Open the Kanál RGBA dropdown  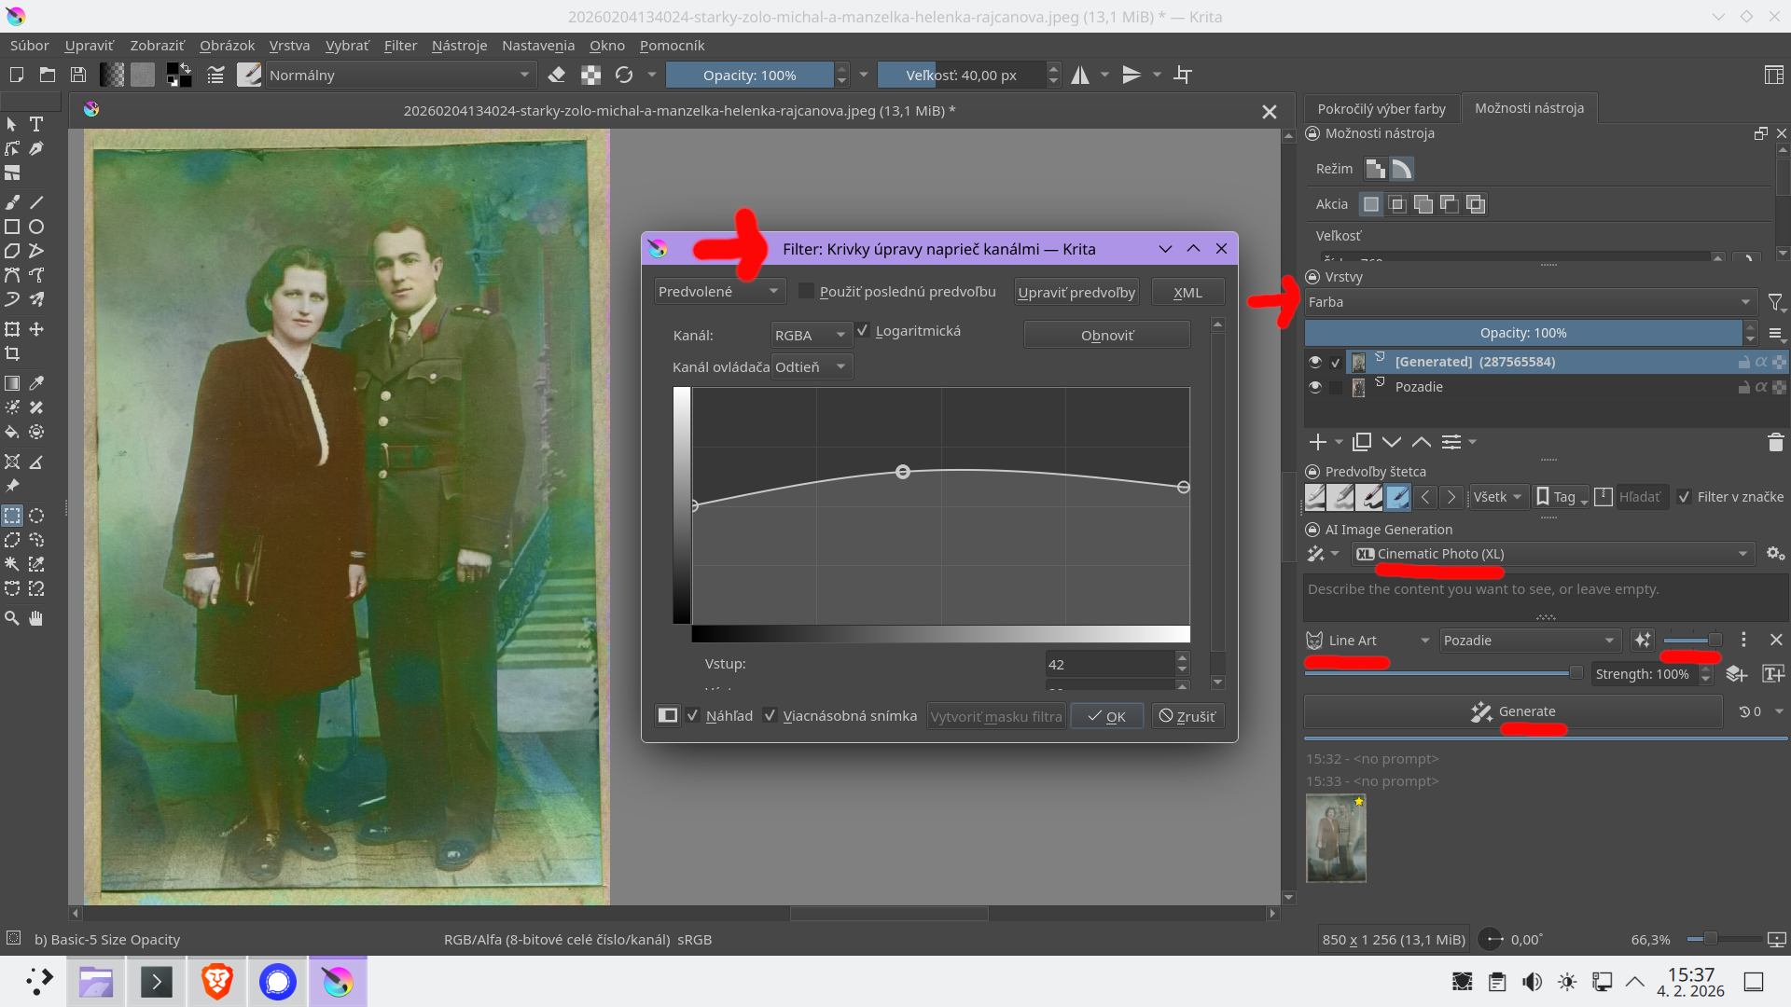click(810, 335)
